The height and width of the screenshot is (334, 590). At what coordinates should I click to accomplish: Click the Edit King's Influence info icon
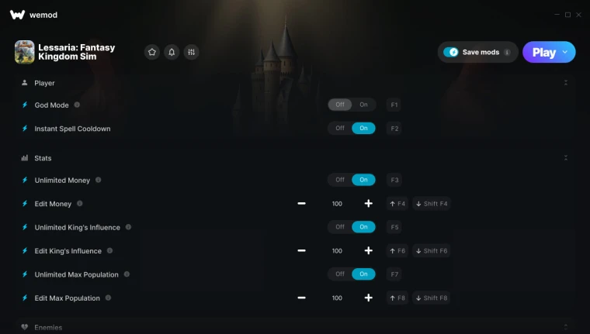click(110, 250)
